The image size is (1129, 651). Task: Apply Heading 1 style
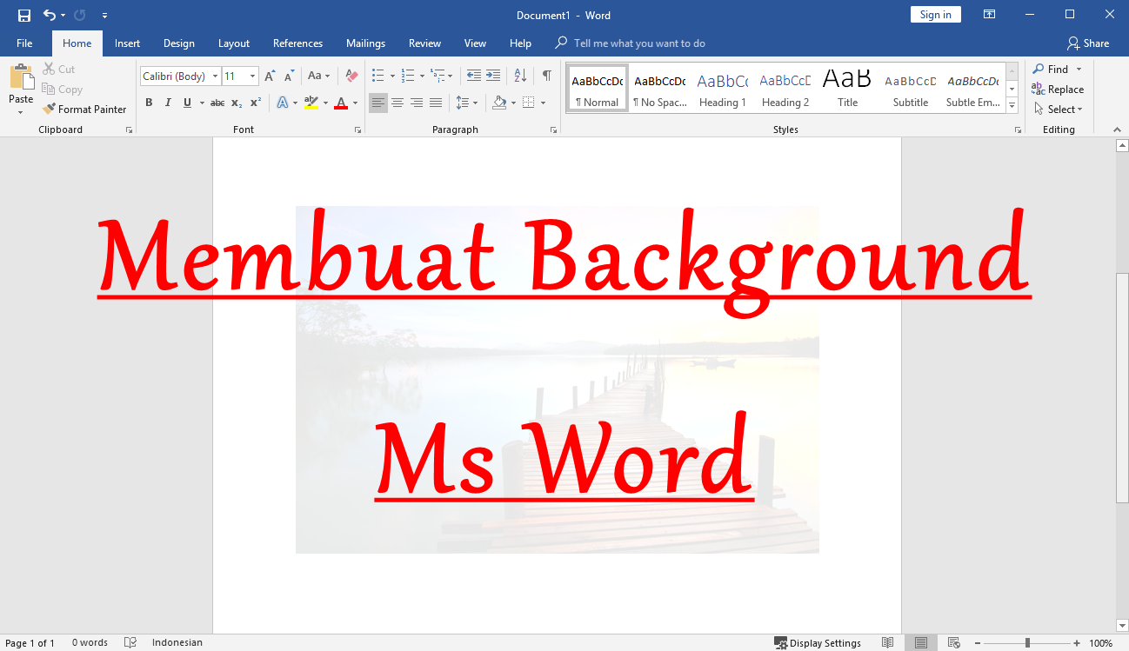[722, 89]
